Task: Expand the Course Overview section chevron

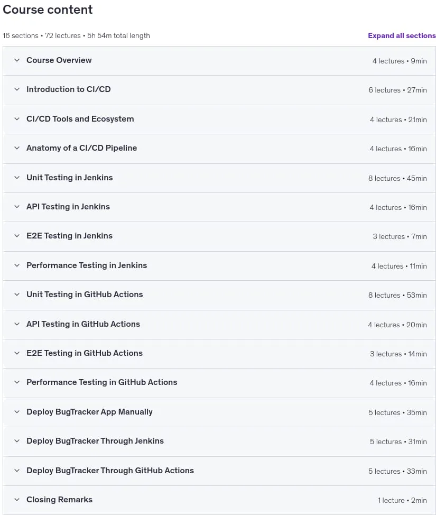Action: [17, 60]
